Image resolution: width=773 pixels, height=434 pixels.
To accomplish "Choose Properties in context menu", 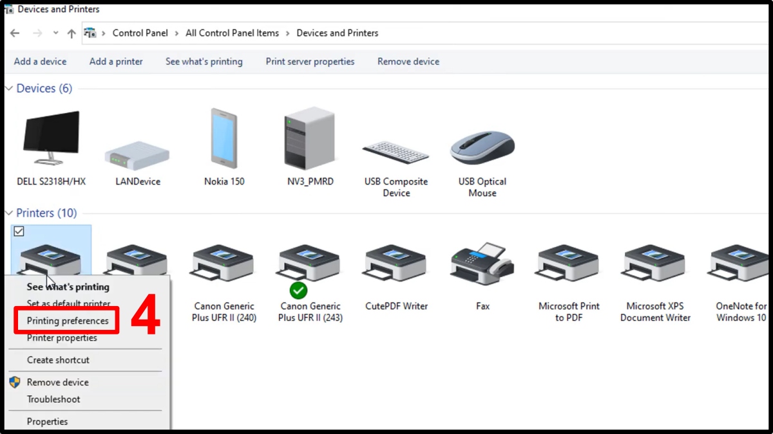I will 47,422.
